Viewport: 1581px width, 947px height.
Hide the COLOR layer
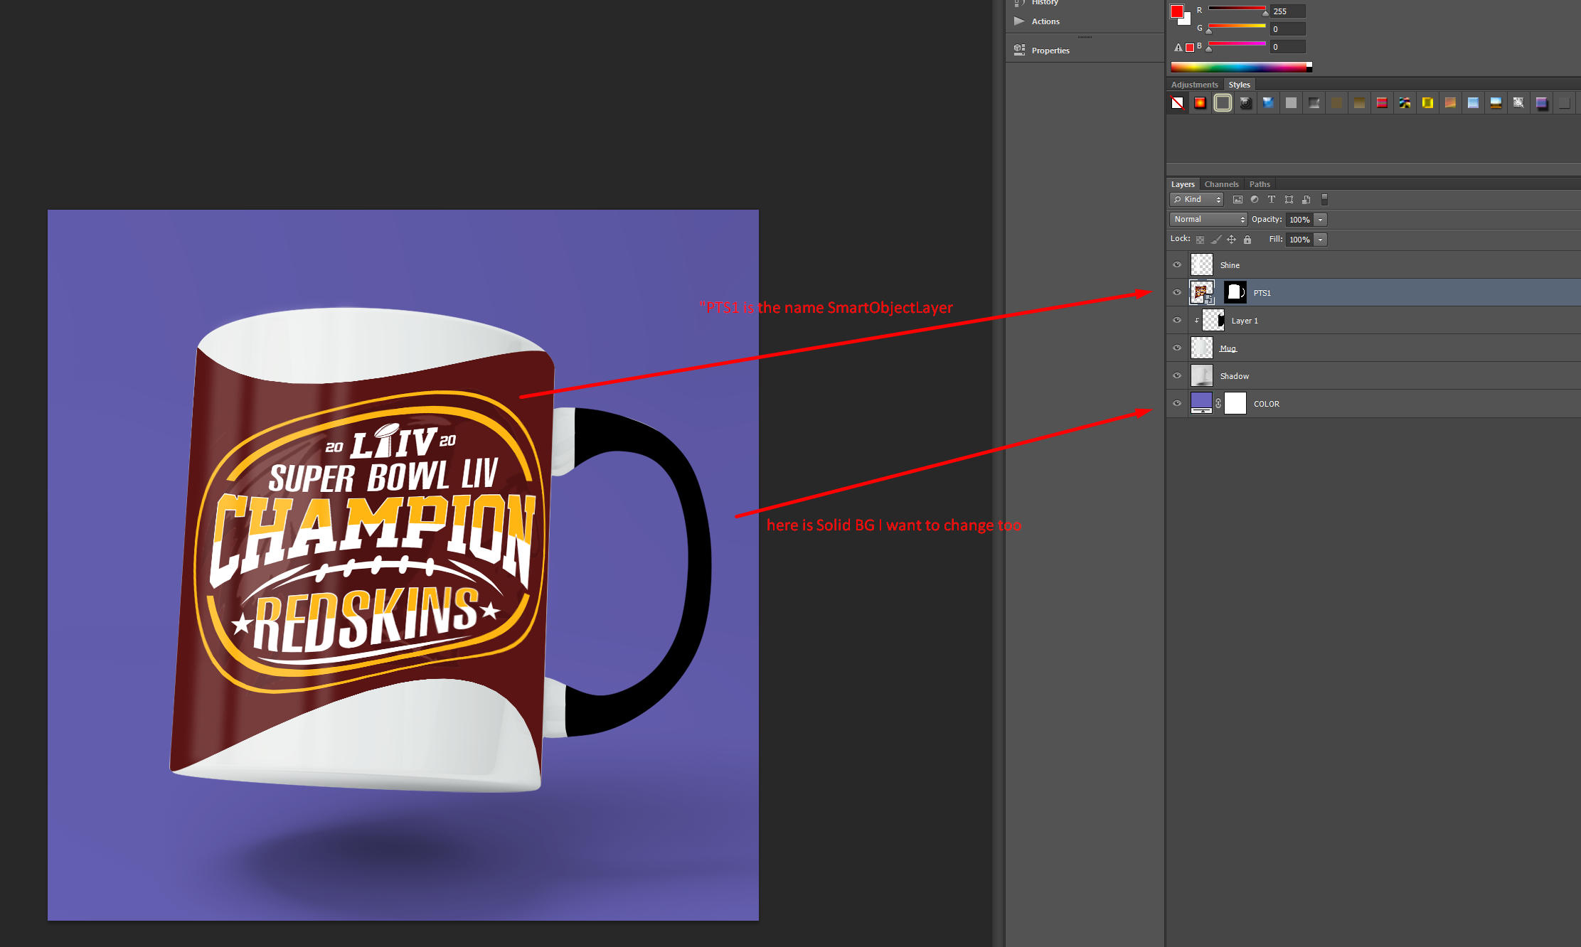[x=1177, y=403]
